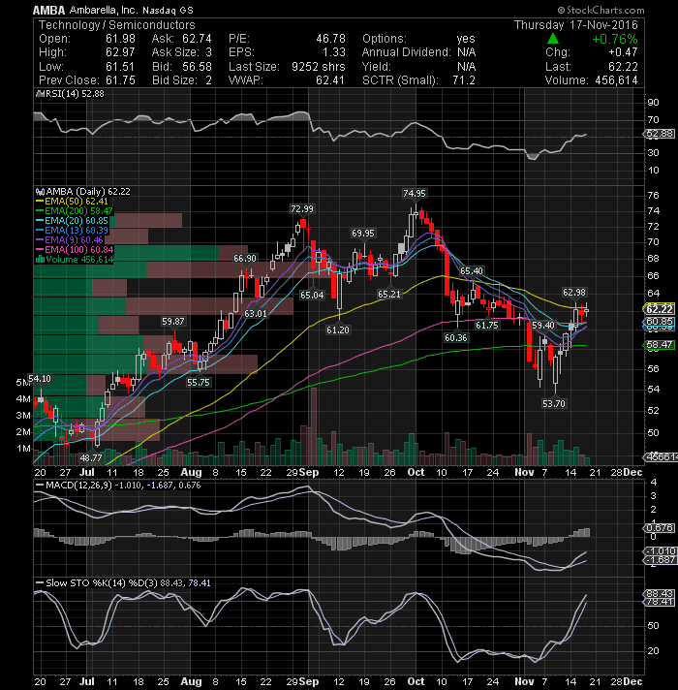Click the Ambarella, Inc. company name
The width and height of the screenshot is (678, 690).
pos(104,10)
